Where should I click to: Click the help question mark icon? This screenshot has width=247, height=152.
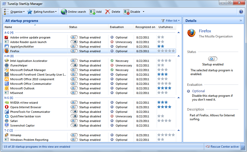point(241,12)
